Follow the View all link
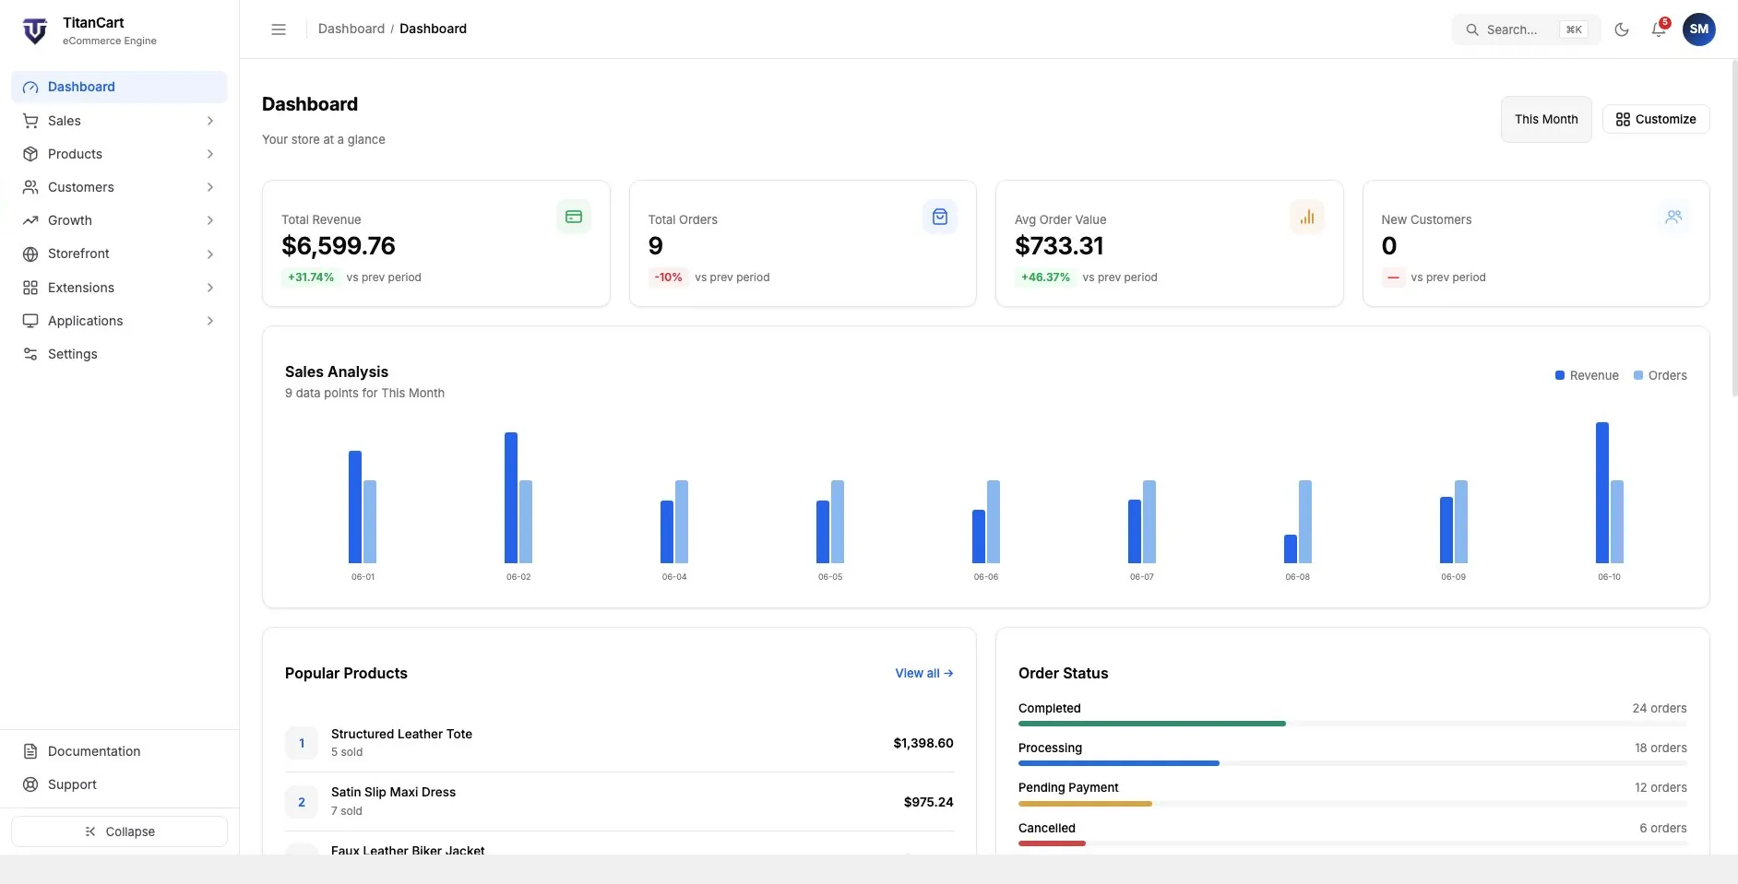Viewport: 1738px width, 884px height. click(924, 673)
